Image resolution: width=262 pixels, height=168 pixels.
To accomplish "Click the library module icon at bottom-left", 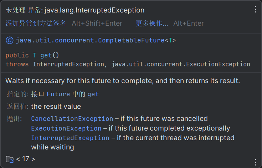I will tap(10, 159).
